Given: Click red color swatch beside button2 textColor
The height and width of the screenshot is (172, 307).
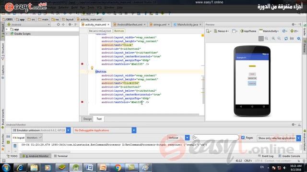Looking at the screenshot, I should click(82, 64).
